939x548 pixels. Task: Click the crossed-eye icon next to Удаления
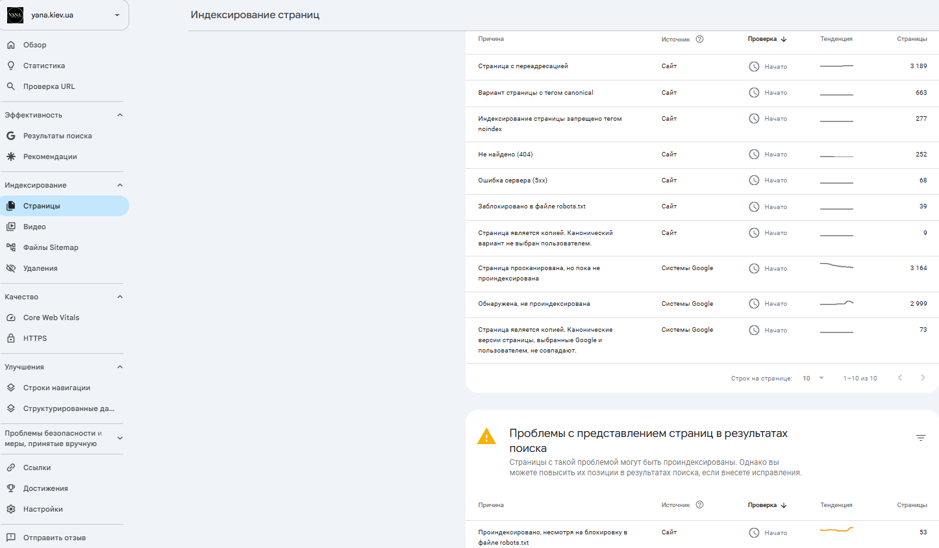[x=11, y=268]
